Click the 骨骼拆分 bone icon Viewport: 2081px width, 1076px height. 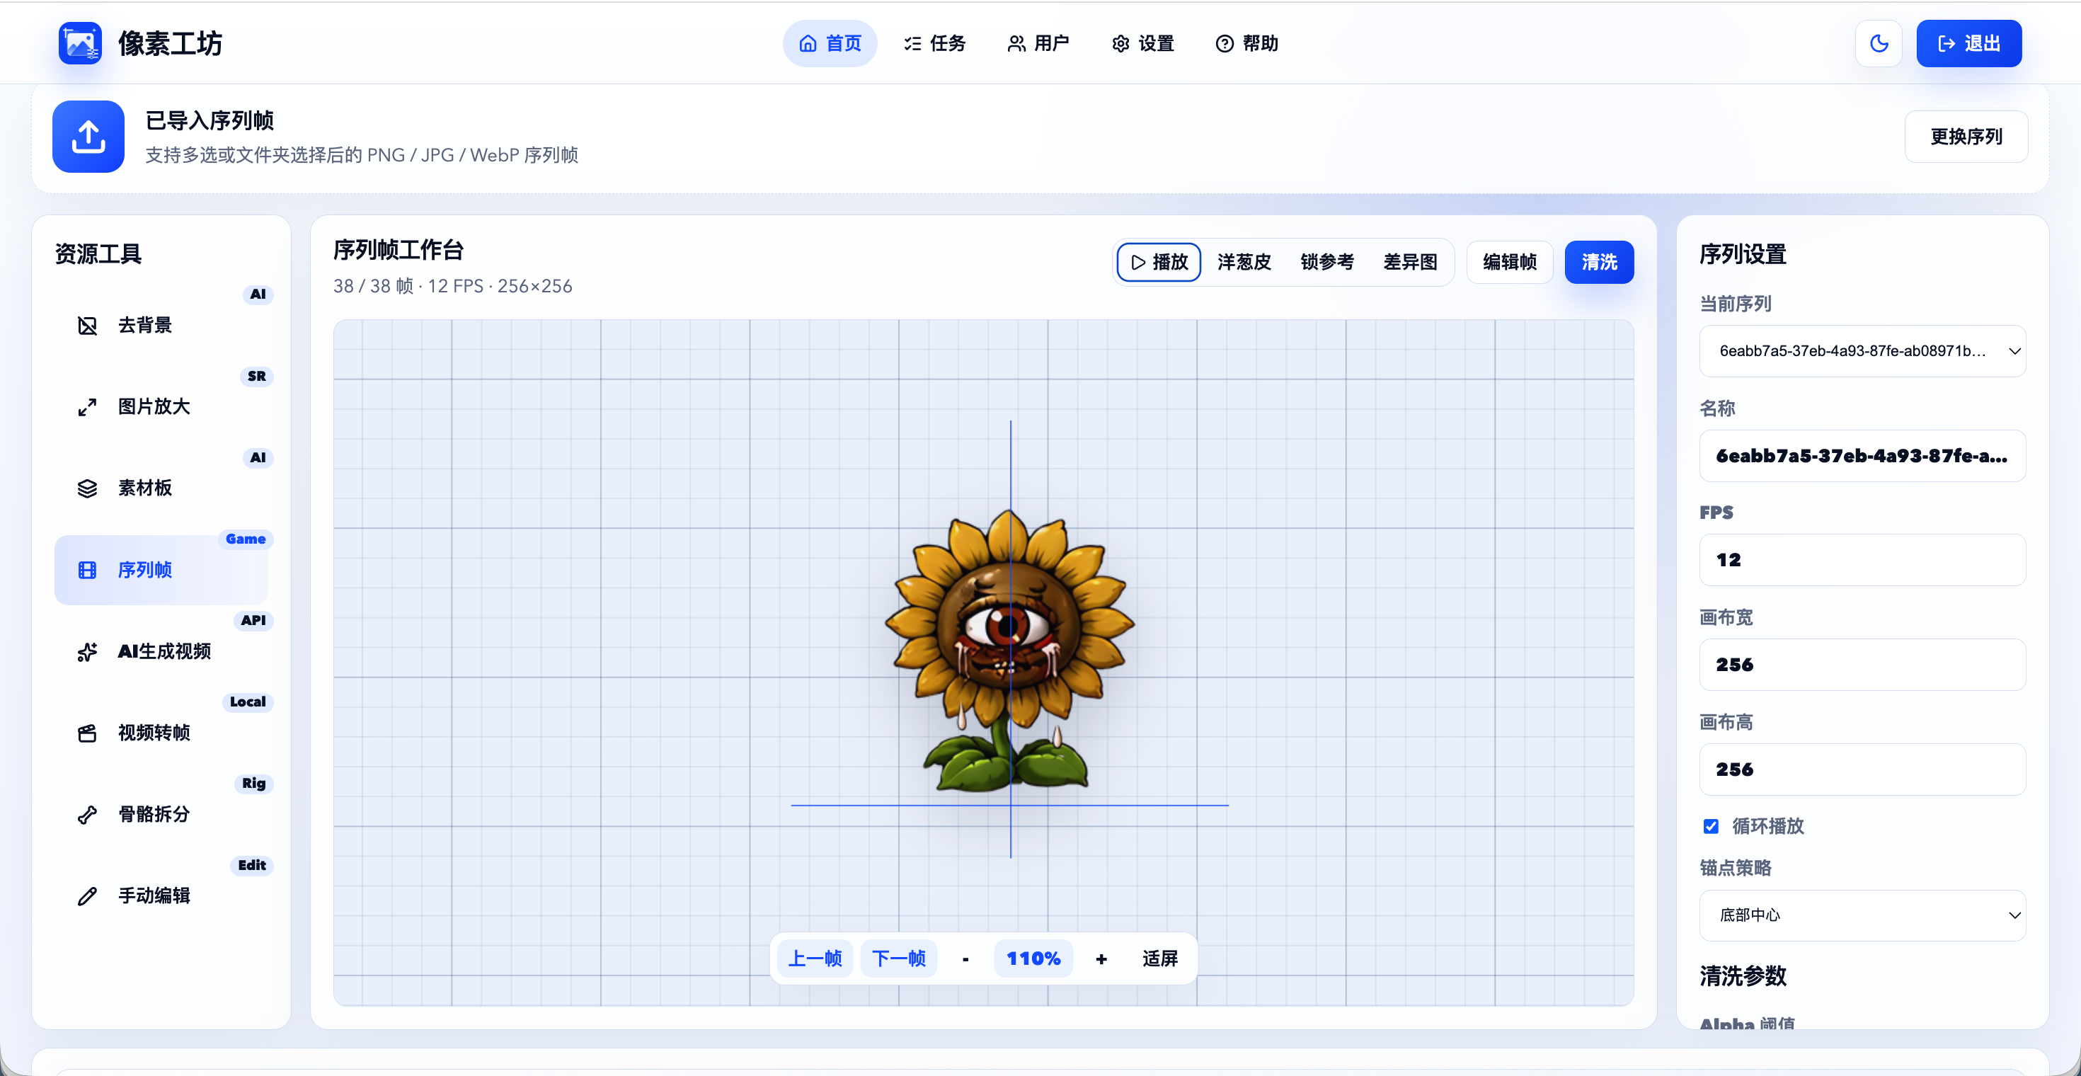coord(87,814)
